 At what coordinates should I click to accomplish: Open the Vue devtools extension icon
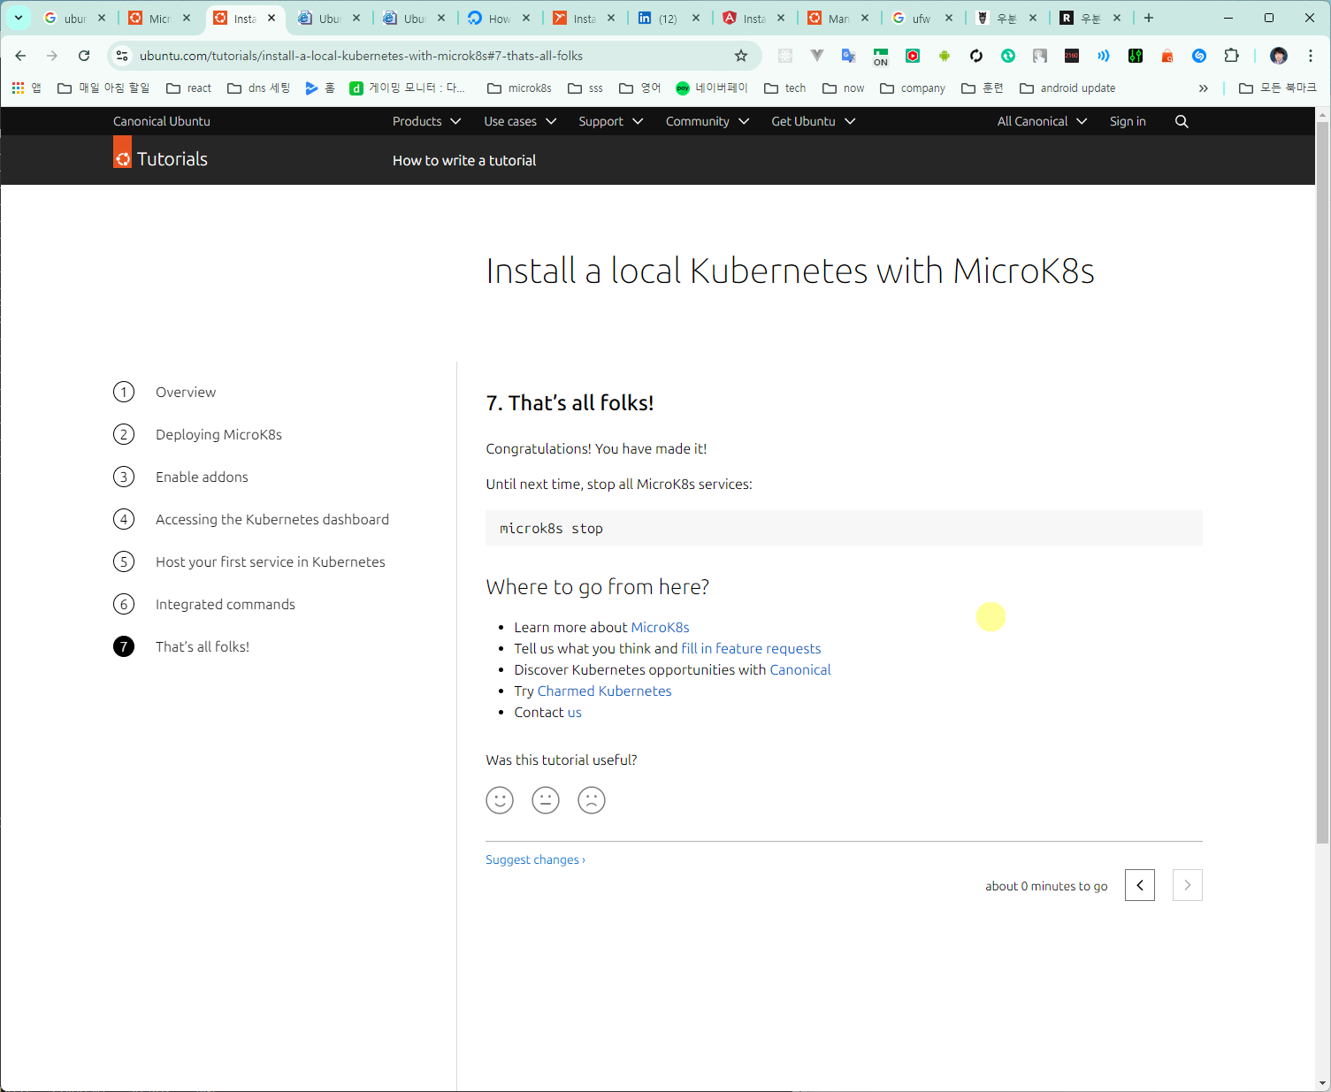(x=817, y=56)
